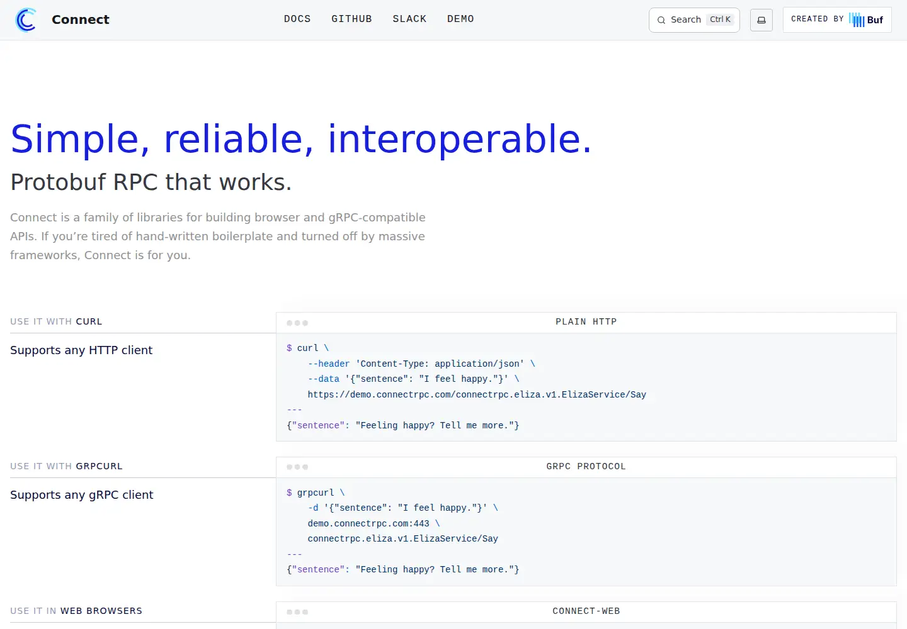Click the headline "Simple, reliable, interoperable."

tap(301, 138)
